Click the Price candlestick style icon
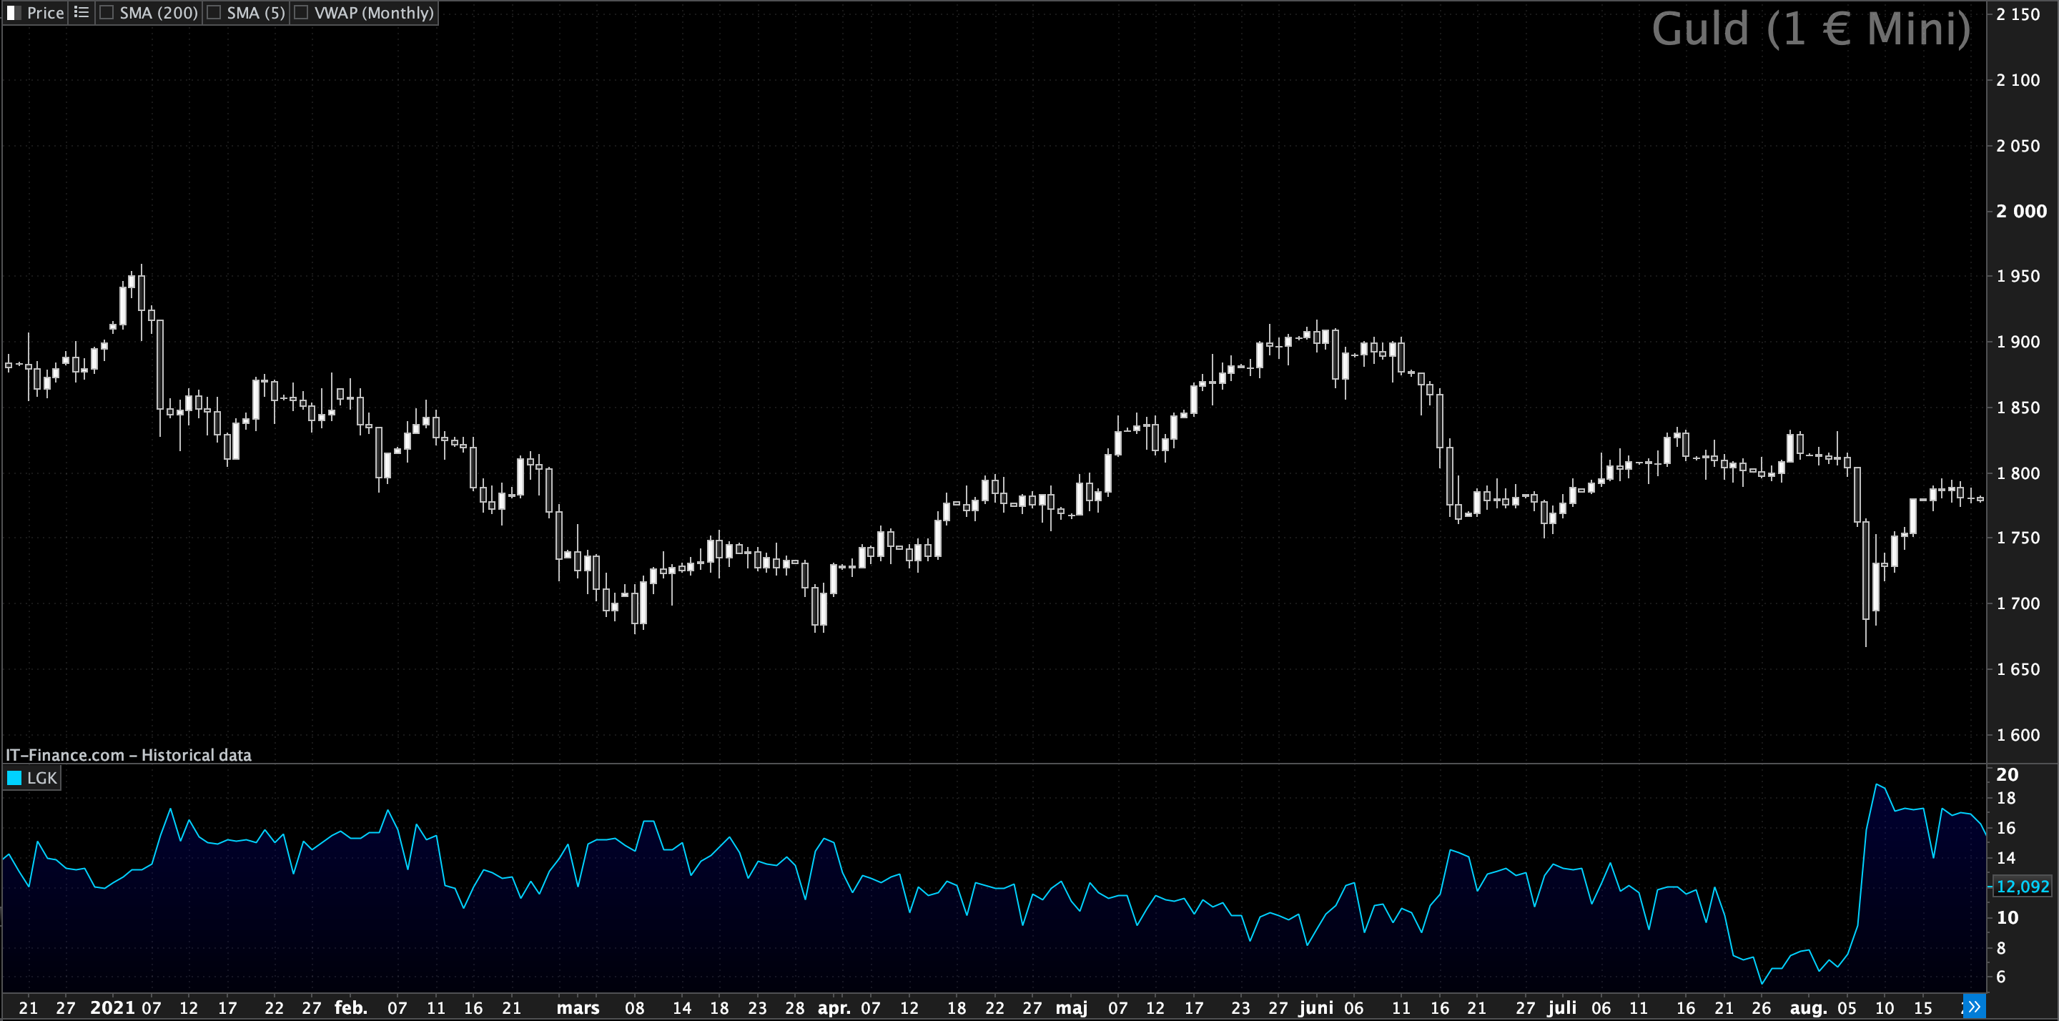Screen dimensions: 2059x1021 tap(14, 13)
